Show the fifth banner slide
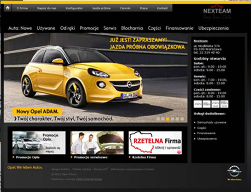251x192 pixels. pos(177,119)
